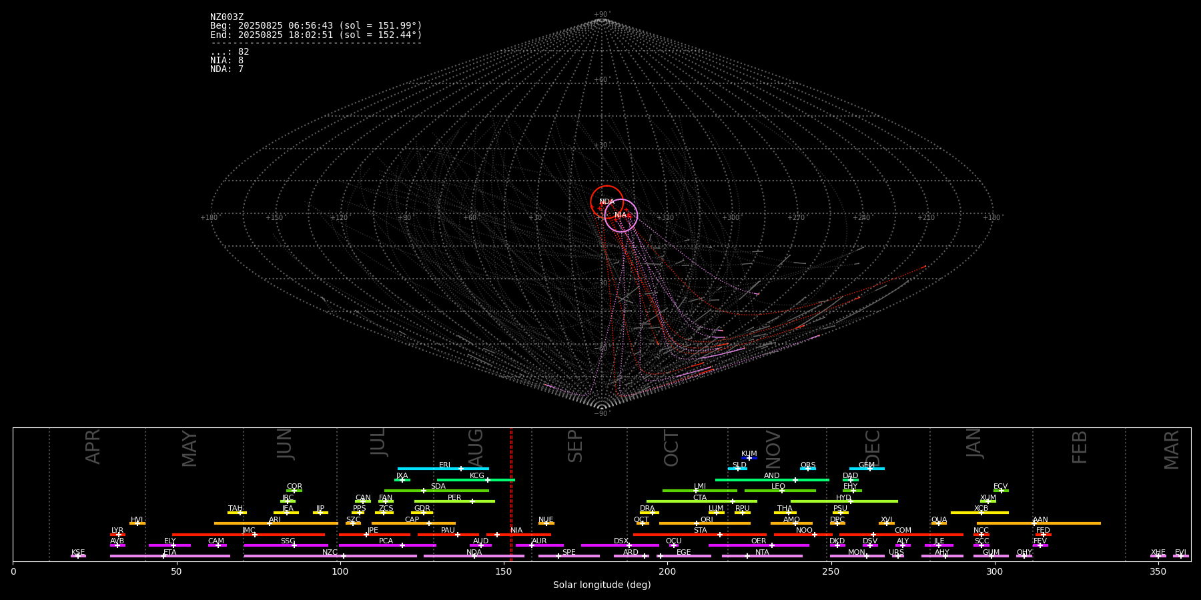Click the ARI shower label

click(x=274, y=520)
